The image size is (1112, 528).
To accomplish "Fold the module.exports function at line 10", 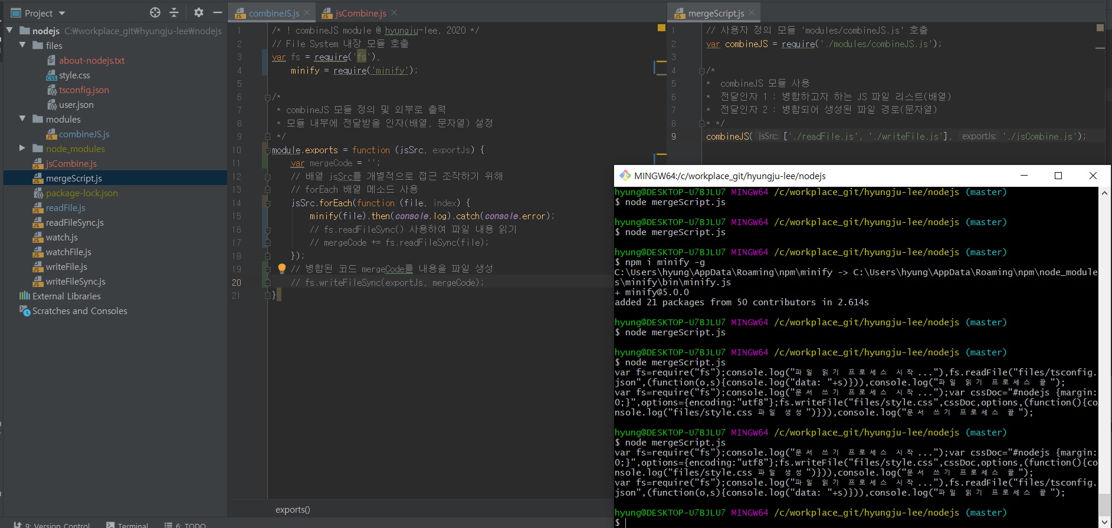I will coord(267,150).
